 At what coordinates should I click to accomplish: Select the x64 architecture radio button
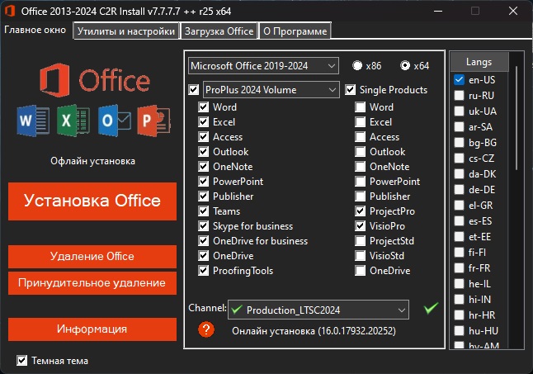[x=405, y=65]
